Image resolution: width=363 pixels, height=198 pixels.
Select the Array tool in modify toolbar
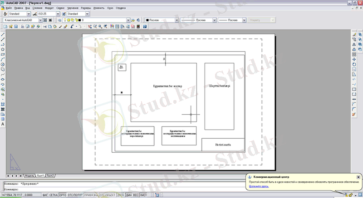pos(354,54)
